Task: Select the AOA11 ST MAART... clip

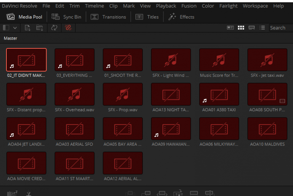Action: [74, 163]
